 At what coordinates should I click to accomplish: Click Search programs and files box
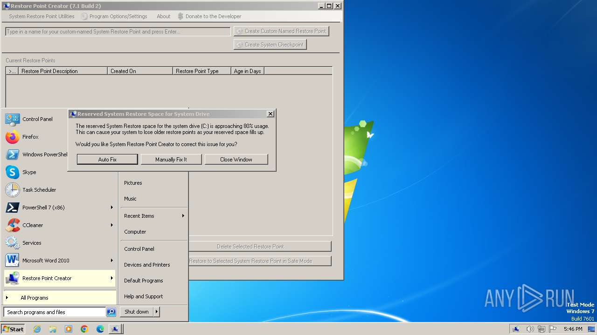coord(55,312)
